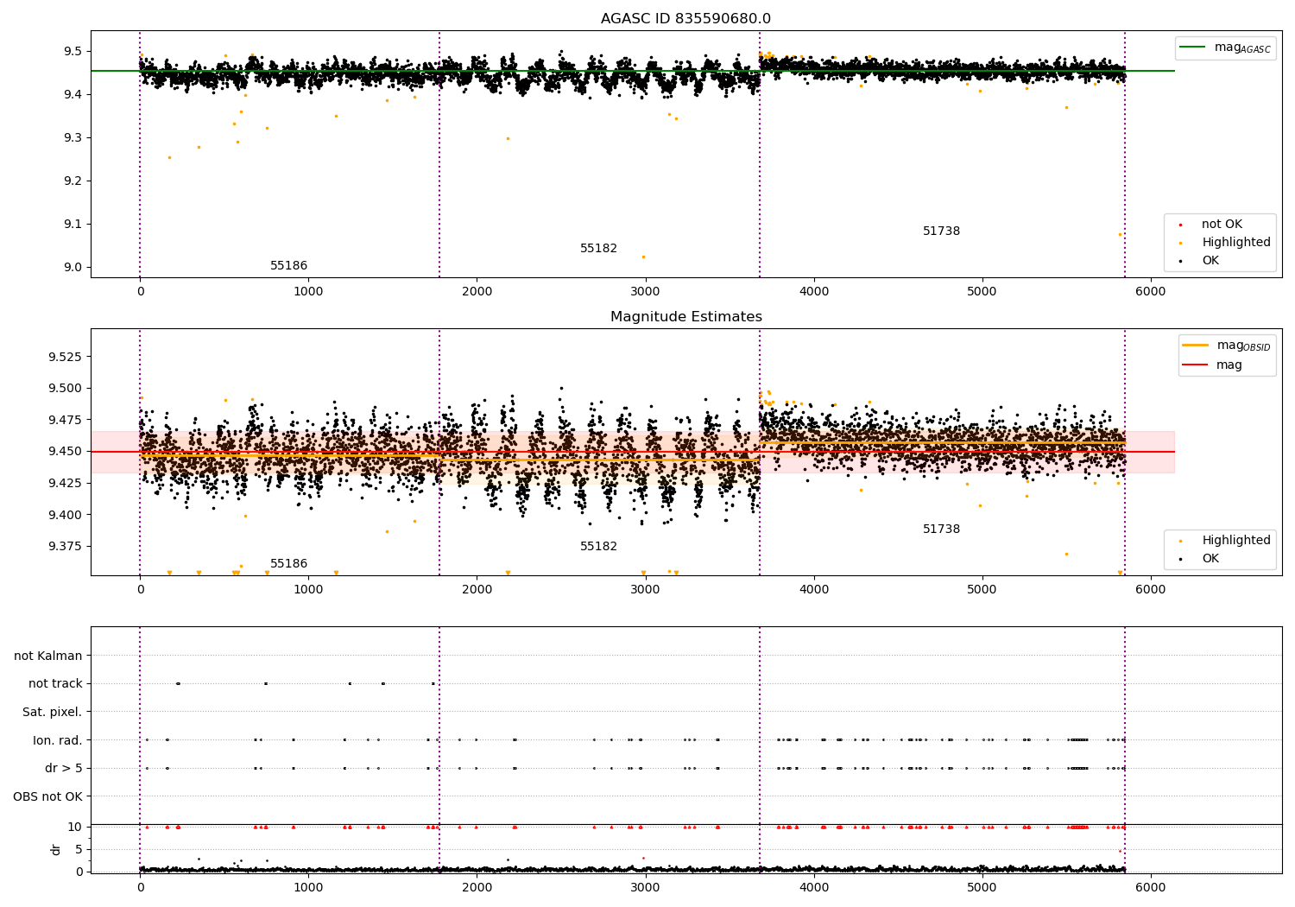Viewport: 1295px width, 907px height.
Task: Click the top plot 'OK' legend entry
Action: point(1210,261)
